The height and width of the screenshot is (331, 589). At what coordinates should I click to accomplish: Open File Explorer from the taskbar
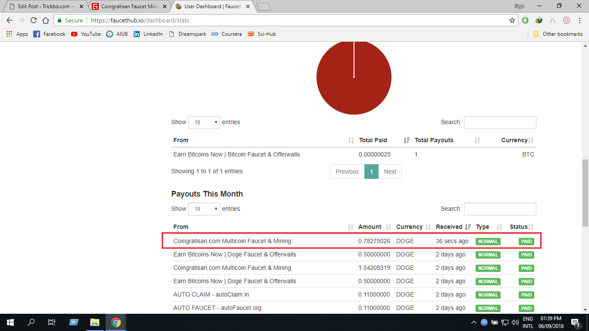click(x=94, y=322)
